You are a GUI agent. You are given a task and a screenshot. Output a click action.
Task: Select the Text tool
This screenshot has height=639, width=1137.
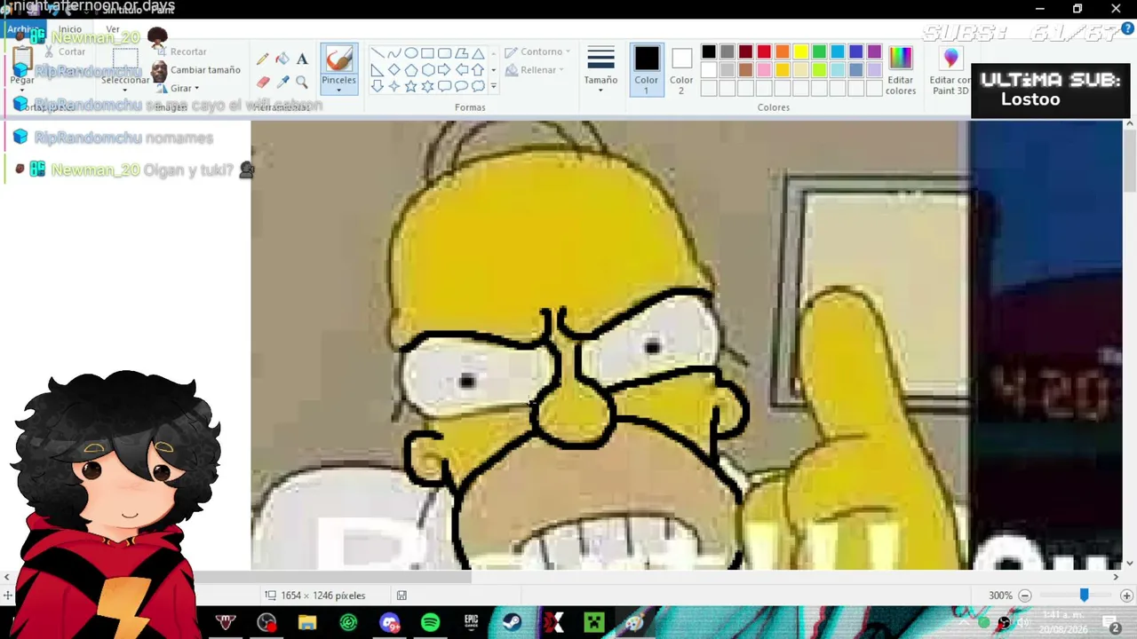[302, 59]
